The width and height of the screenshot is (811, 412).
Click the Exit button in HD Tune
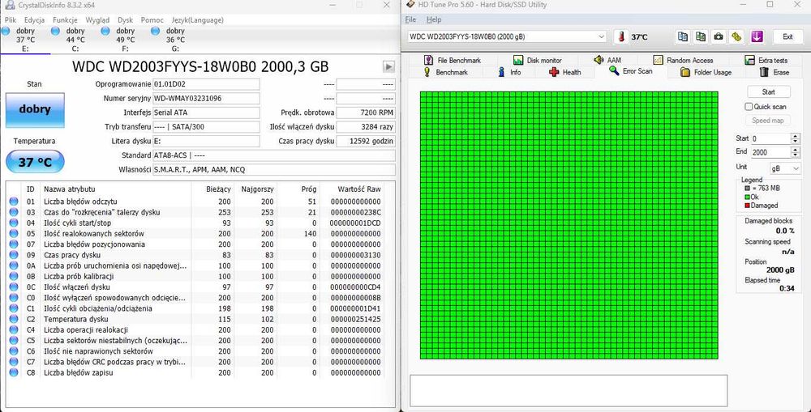coord(787,36)
